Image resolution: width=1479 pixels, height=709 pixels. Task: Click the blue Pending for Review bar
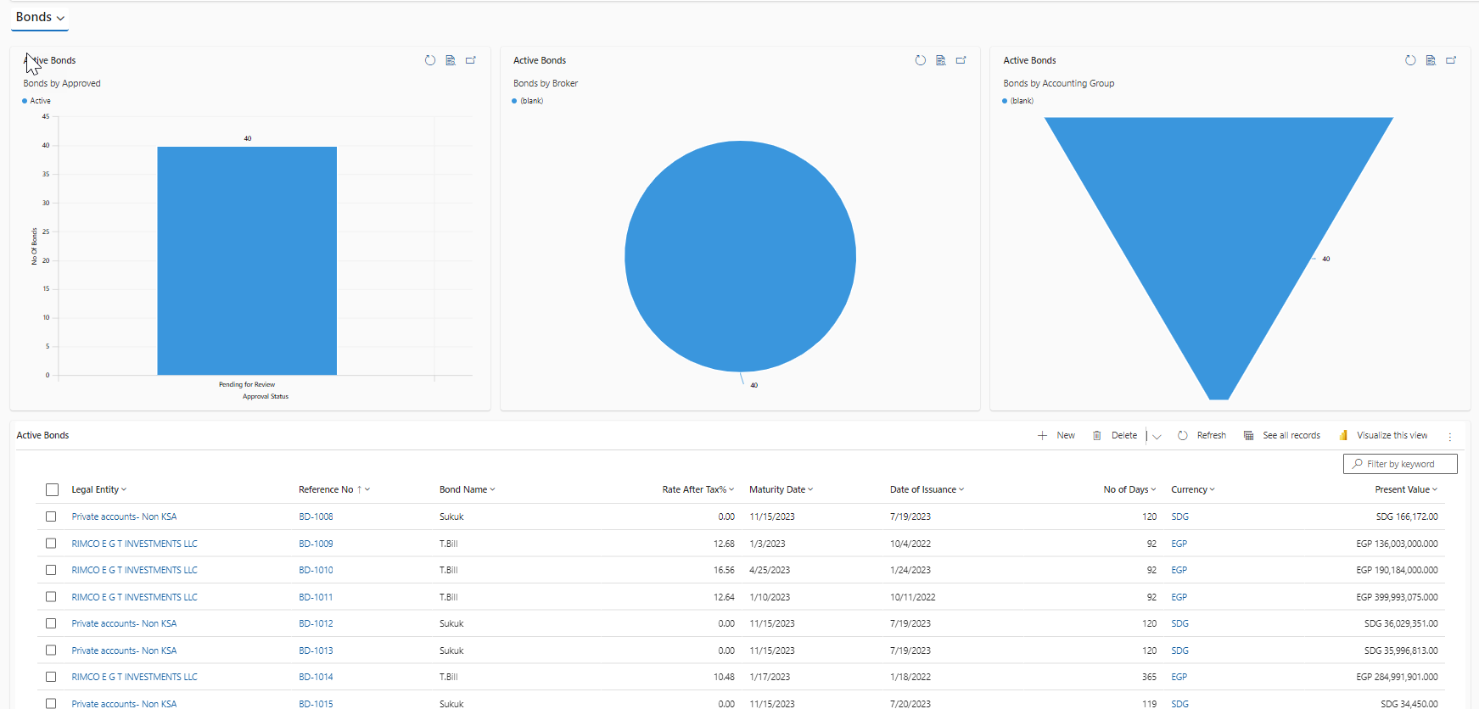click(247, 260)
